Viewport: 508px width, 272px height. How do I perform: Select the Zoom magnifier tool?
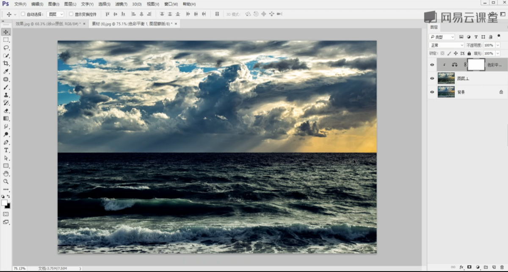pos(6,181)
